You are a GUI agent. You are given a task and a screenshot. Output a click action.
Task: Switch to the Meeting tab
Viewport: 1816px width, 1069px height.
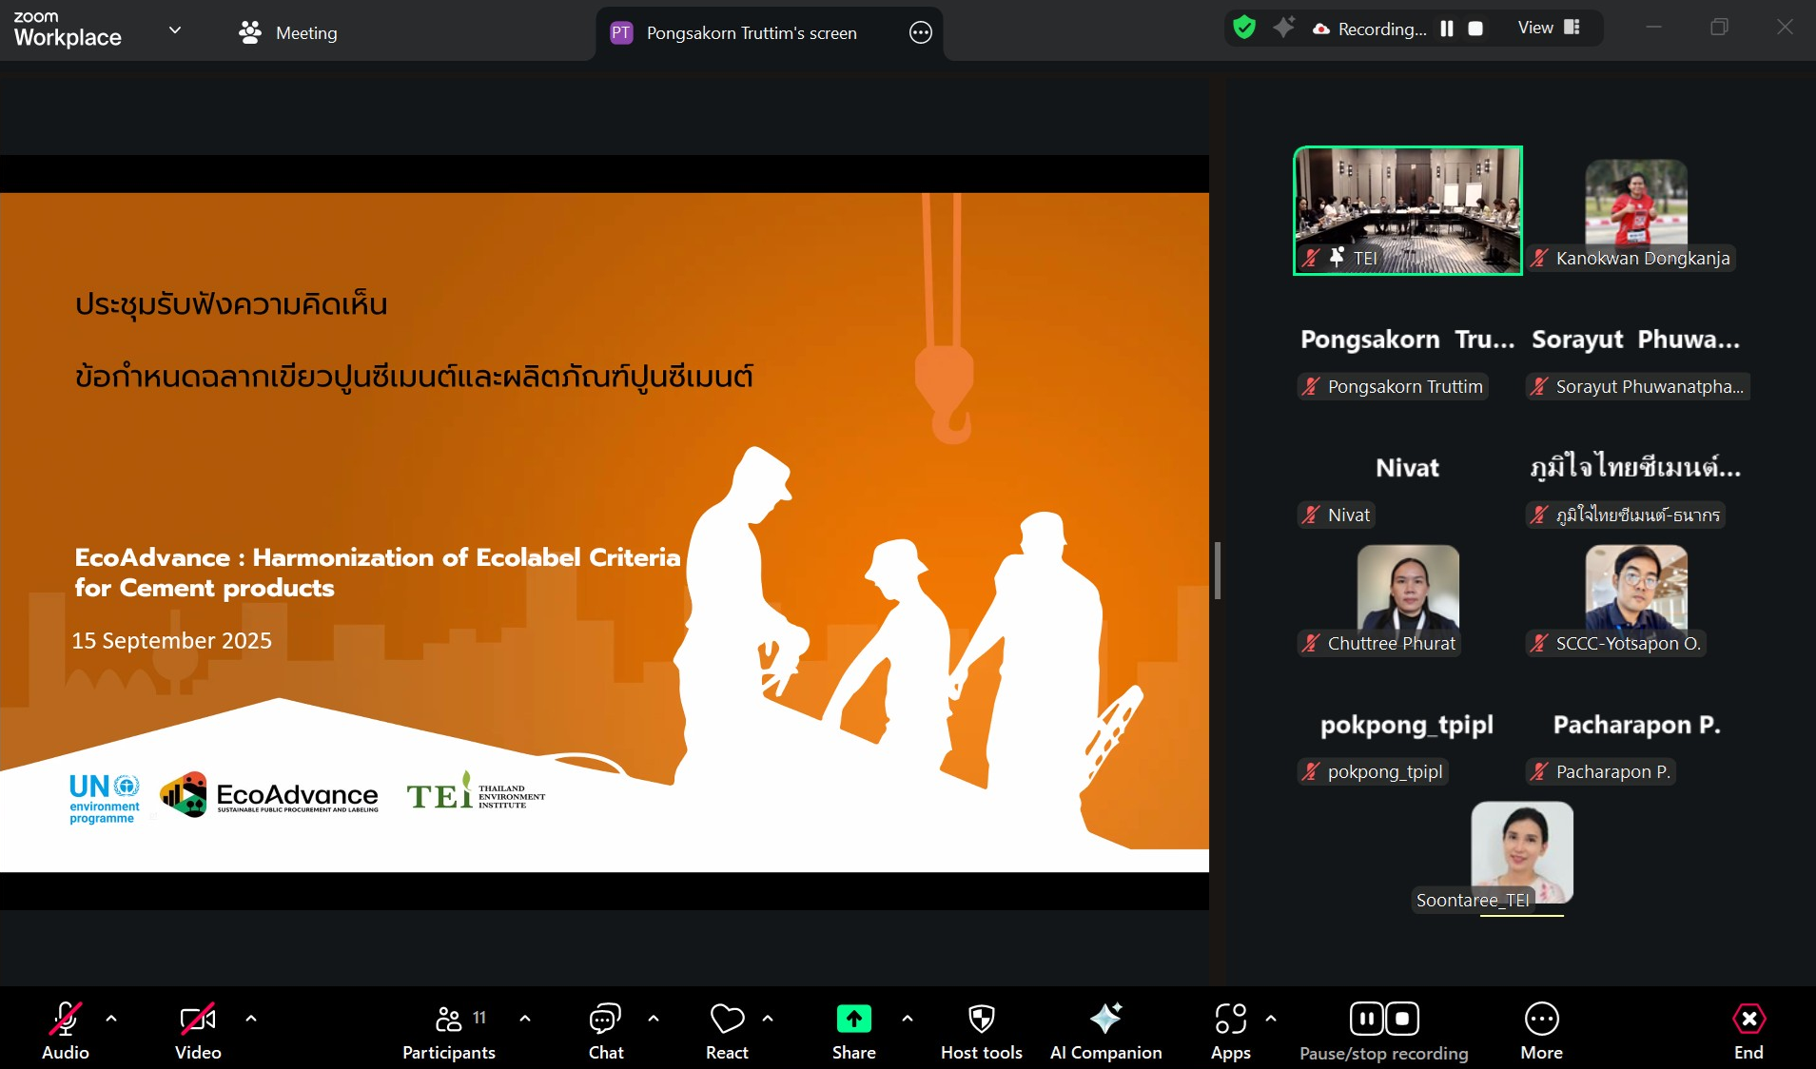tap(288, 33)
